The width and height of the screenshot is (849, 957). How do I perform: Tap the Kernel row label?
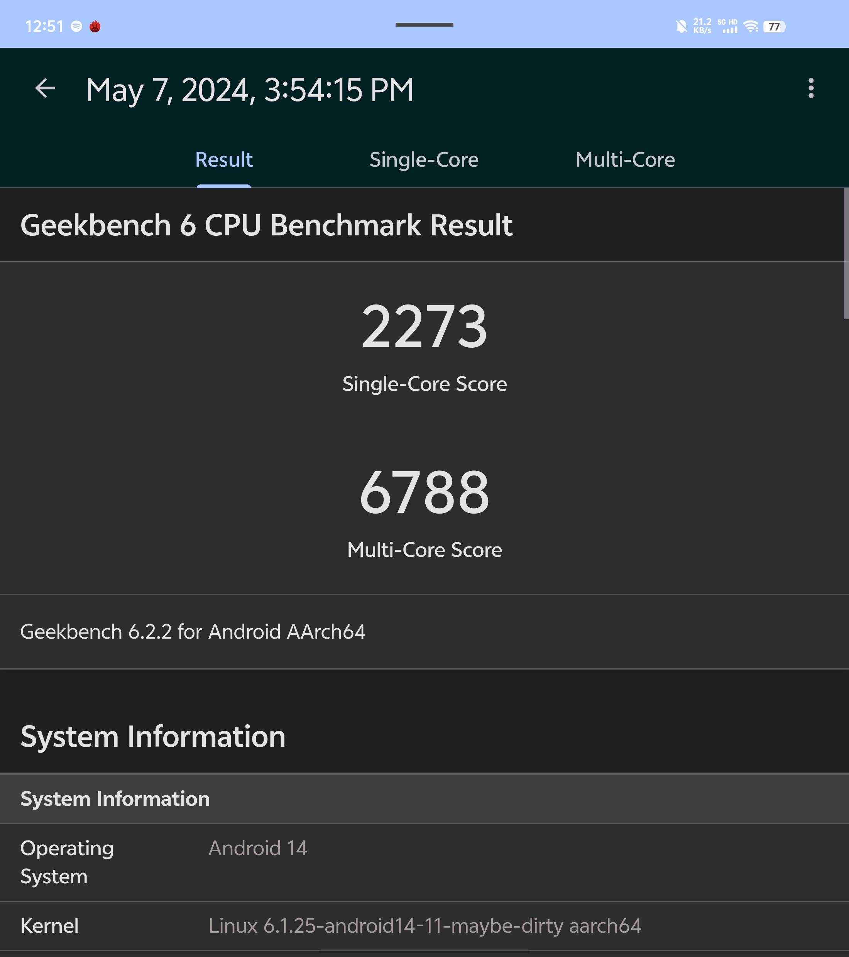[49, 926]
